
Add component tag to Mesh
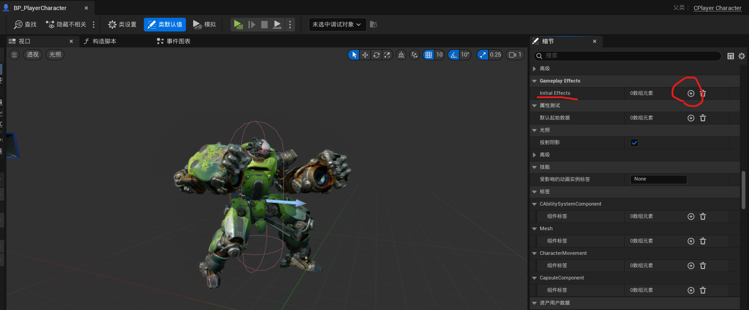pyautogui.click(x=691, y=241)
